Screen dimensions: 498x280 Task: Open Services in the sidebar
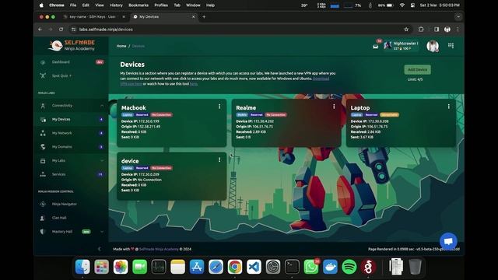[x=59, y=174]
